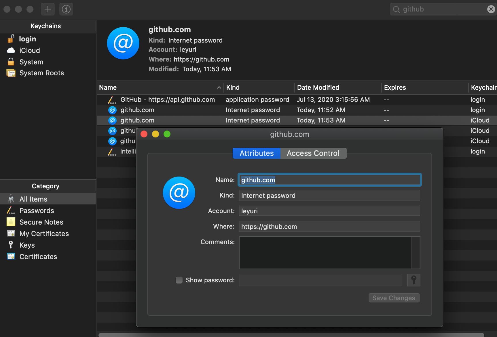Click iCloud keychain cell of 11:53 AM row
Screen dimensions: 497x337
[480, 120]
